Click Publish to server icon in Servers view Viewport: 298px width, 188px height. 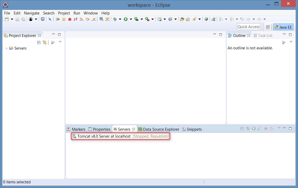click(272, 129)
